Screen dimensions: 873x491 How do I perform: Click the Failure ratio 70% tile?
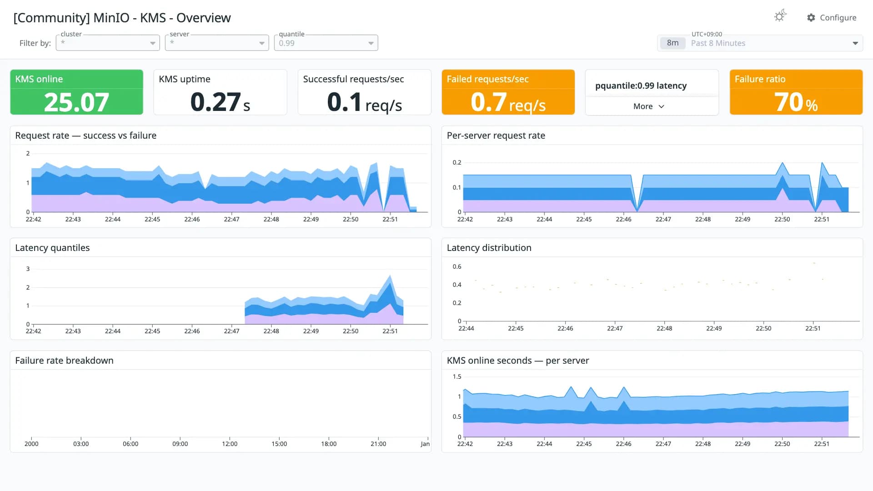(x=796, y=92)
